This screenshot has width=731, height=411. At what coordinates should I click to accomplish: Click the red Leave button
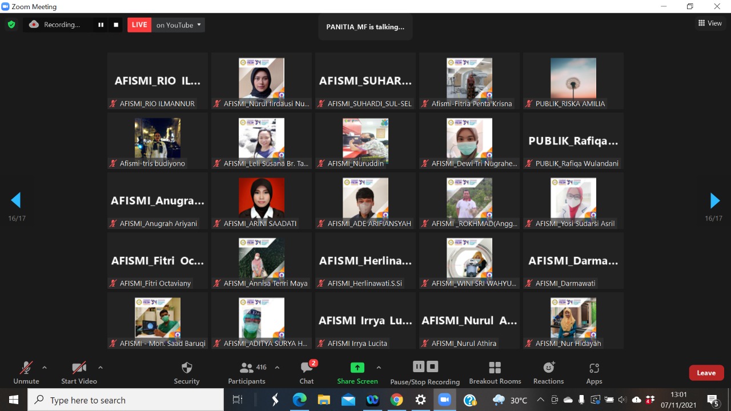[x=706, y=373]
